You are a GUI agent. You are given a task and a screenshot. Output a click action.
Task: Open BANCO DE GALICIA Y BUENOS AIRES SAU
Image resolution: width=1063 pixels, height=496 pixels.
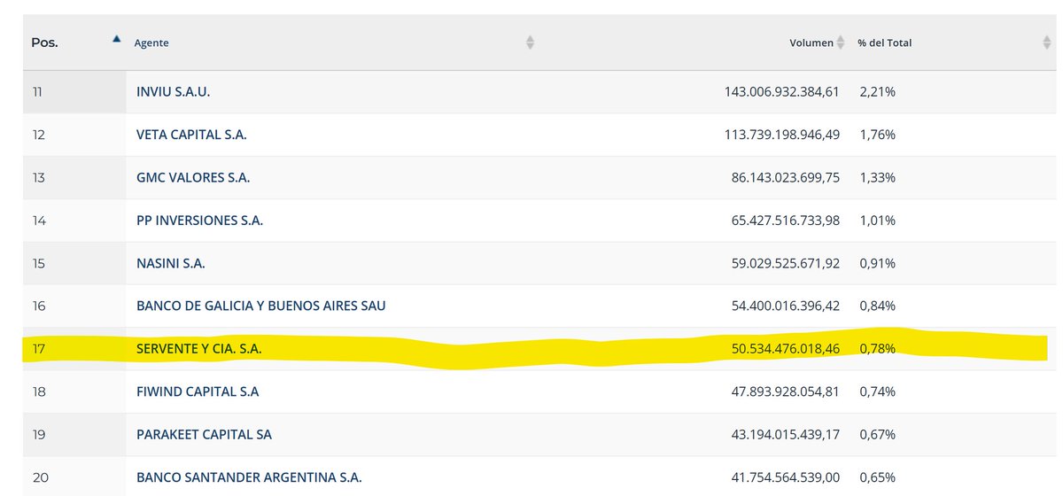261,306
